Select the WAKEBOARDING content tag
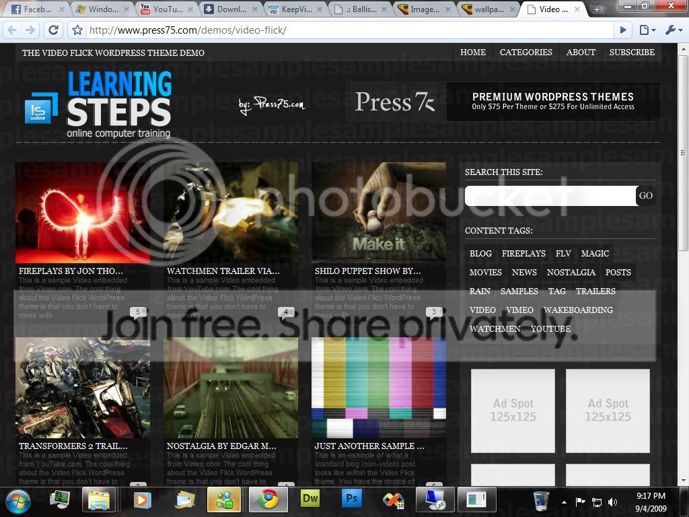The image size is (689, 517). coord(578,310)
